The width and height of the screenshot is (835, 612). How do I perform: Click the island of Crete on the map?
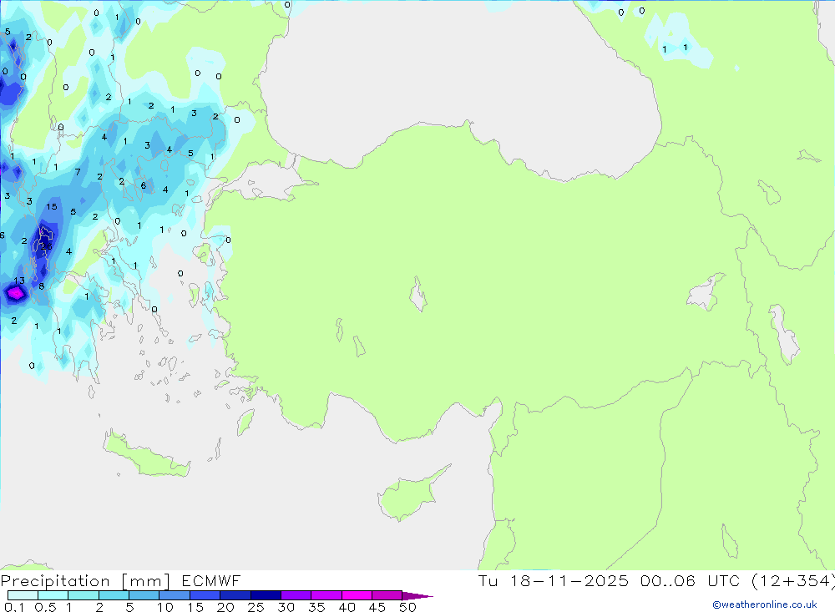147,454
